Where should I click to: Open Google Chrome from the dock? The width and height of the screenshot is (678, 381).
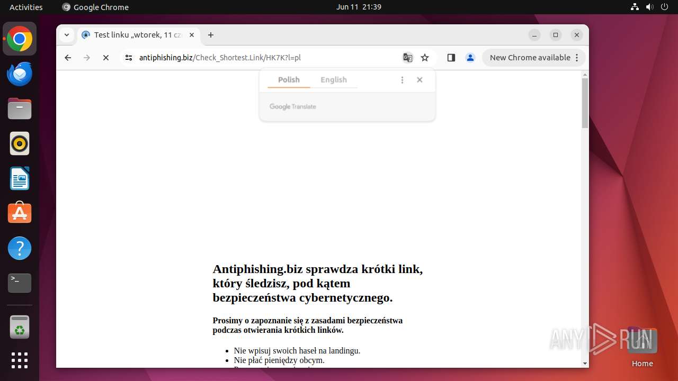(x=20, y=39)
